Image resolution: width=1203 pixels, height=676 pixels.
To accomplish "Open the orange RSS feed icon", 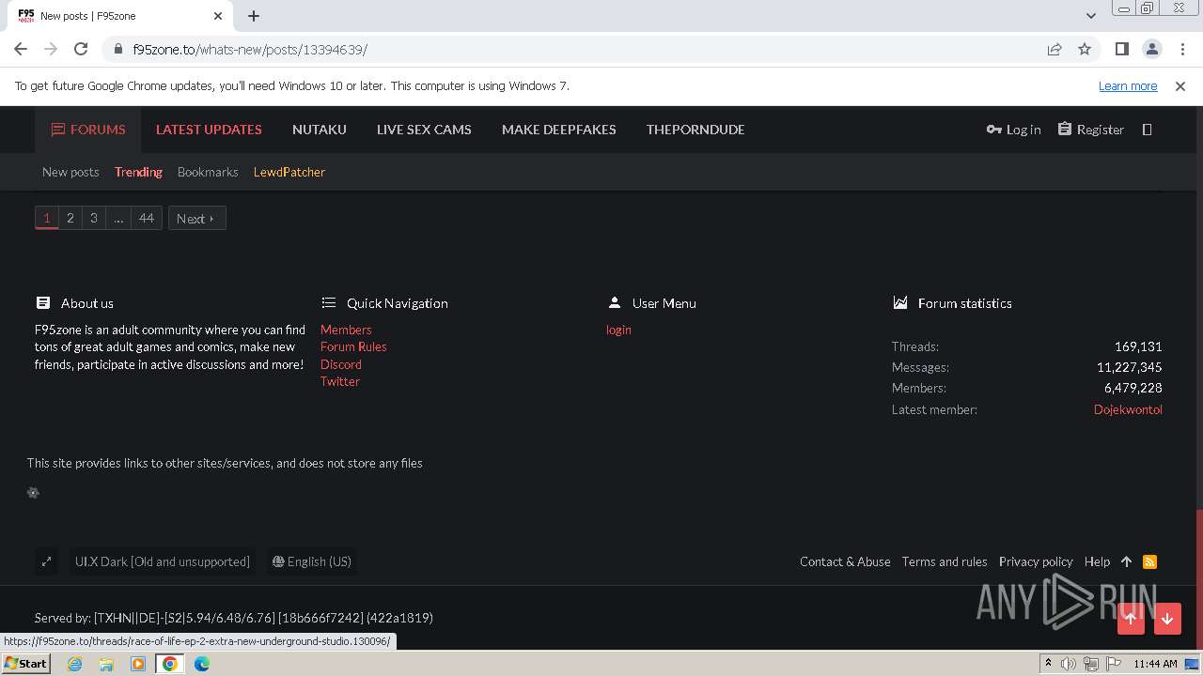I will 1149,561.
